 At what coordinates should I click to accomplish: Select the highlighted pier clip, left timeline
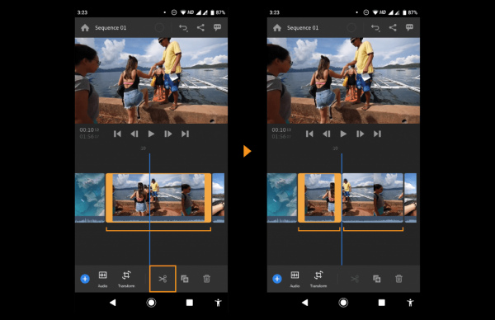(158, 198)
